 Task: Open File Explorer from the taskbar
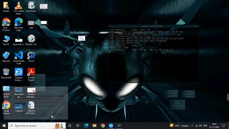(x=94, y=126)
